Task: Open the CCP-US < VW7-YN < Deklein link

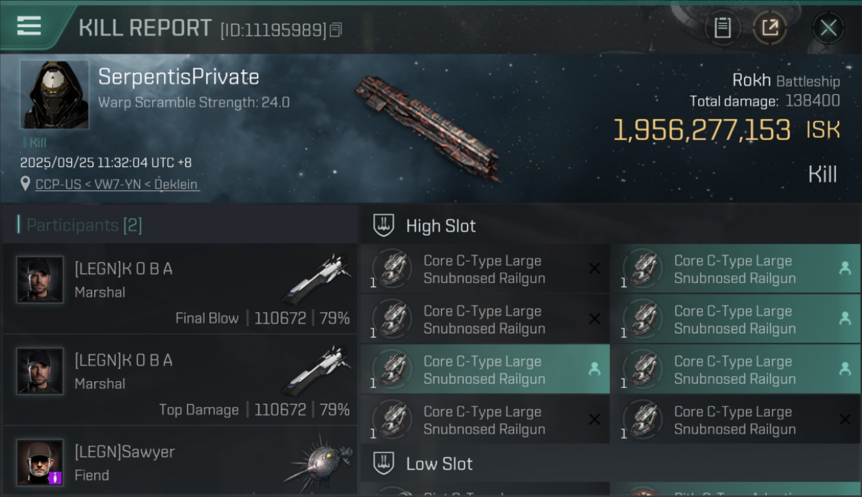Action: (x=117, y=184)
